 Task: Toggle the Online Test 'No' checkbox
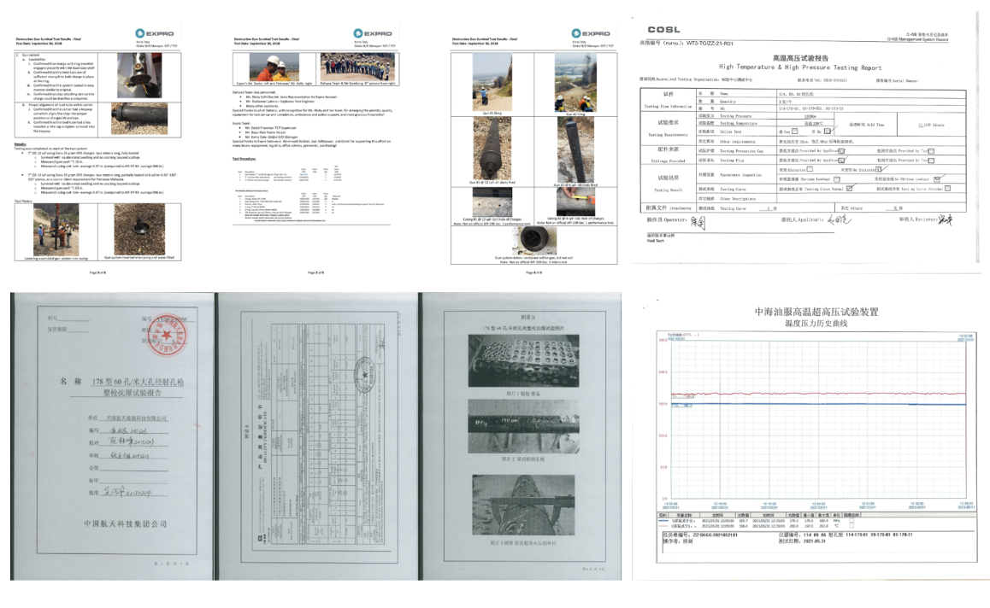click(827, 132)
